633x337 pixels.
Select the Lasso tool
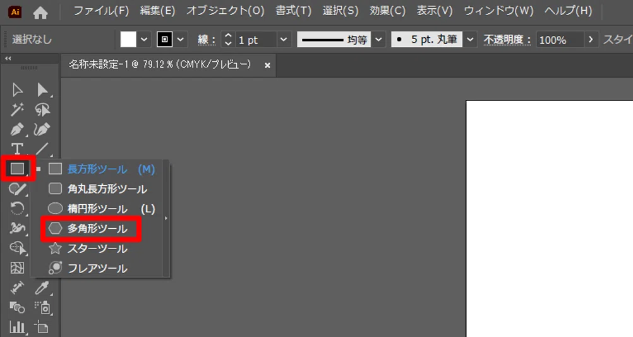point(42,109)
